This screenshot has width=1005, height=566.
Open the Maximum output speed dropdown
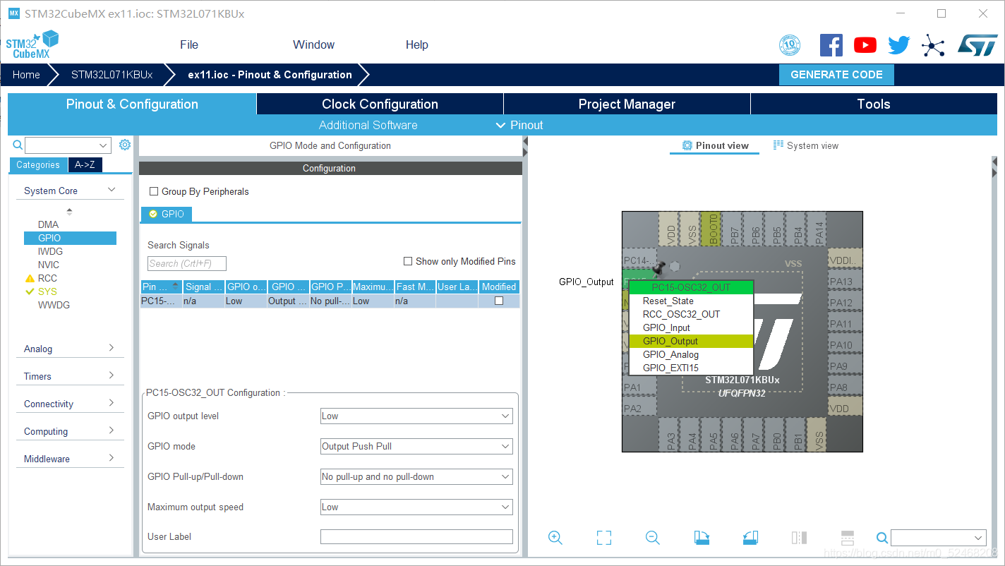416,507
